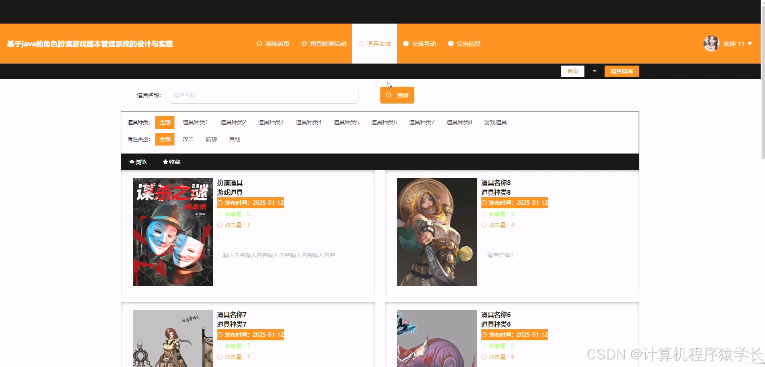Expand the 欢迎 11 user dropdown arrow
Image resolution: width=765 pixels, height=367 pixels.
(x=750, y=44)
